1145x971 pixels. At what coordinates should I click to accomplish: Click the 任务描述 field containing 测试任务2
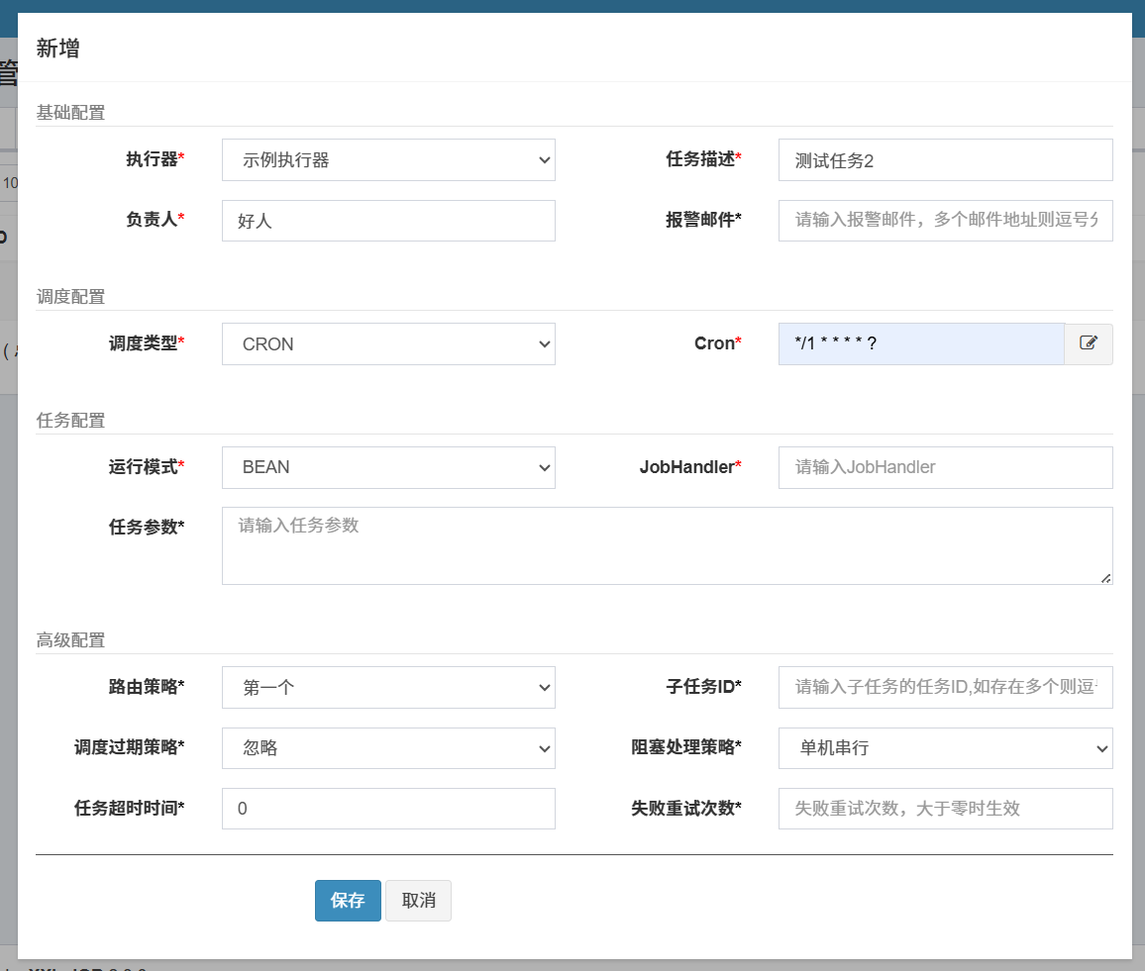(945, 159)
